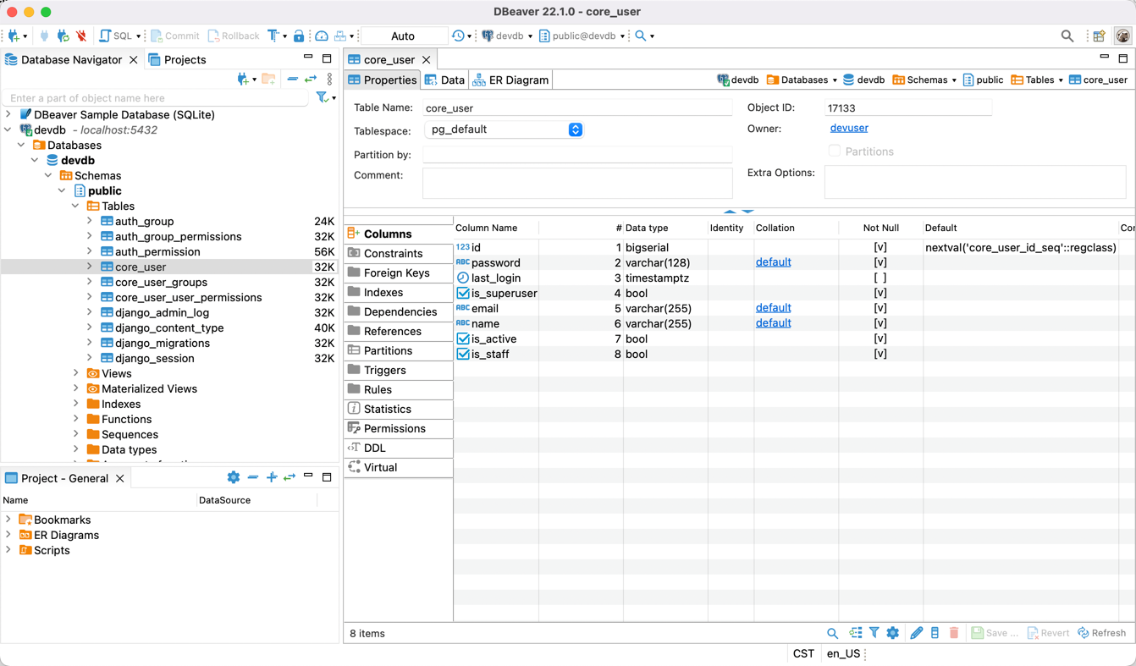This screenshot has width=1136, height=666.
Task: Click the gear icon in columns bottom toolbar
Action: coord(892,633)
